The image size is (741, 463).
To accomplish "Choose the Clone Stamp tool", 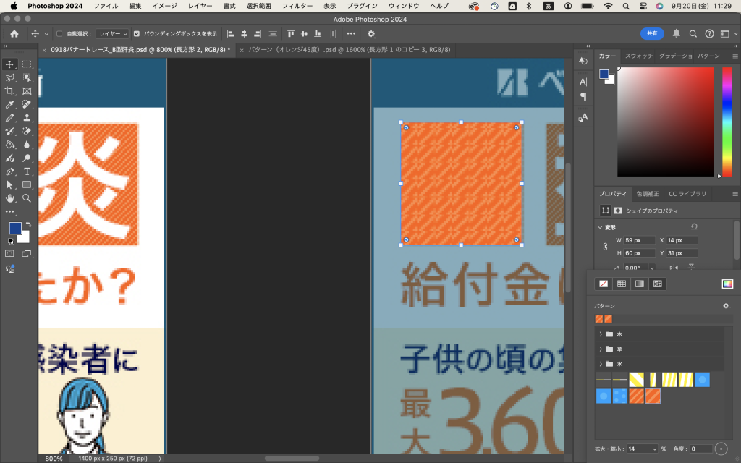I will click(x=27, y=118).
